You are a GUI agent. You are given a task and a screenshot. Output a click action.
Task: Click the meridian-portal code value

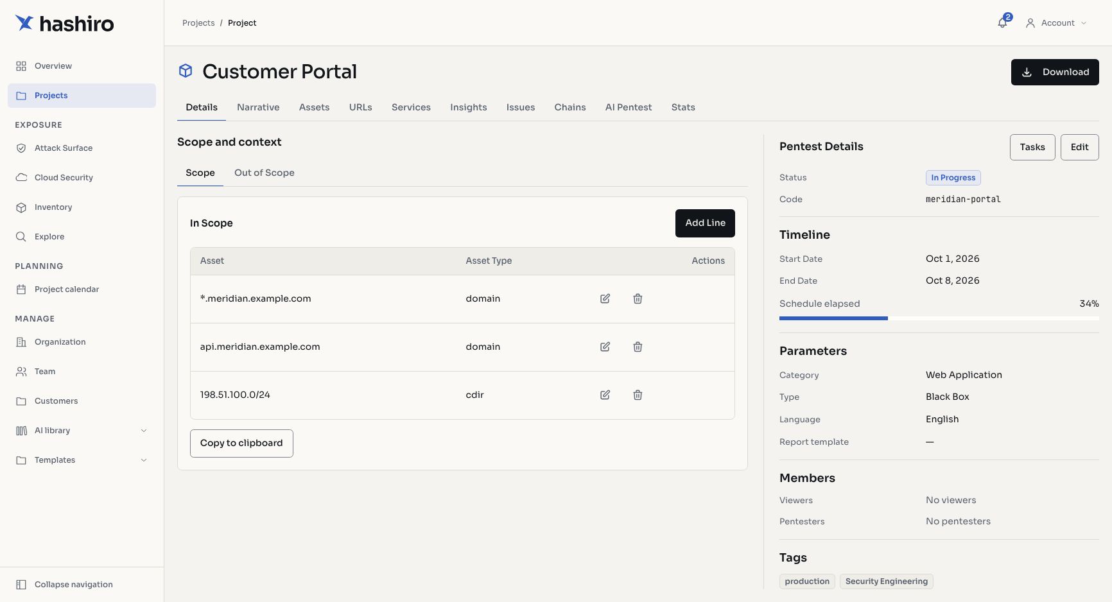tap(963, 200)
